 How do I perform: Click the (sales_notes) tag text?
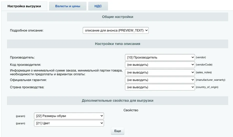point(204,72)
